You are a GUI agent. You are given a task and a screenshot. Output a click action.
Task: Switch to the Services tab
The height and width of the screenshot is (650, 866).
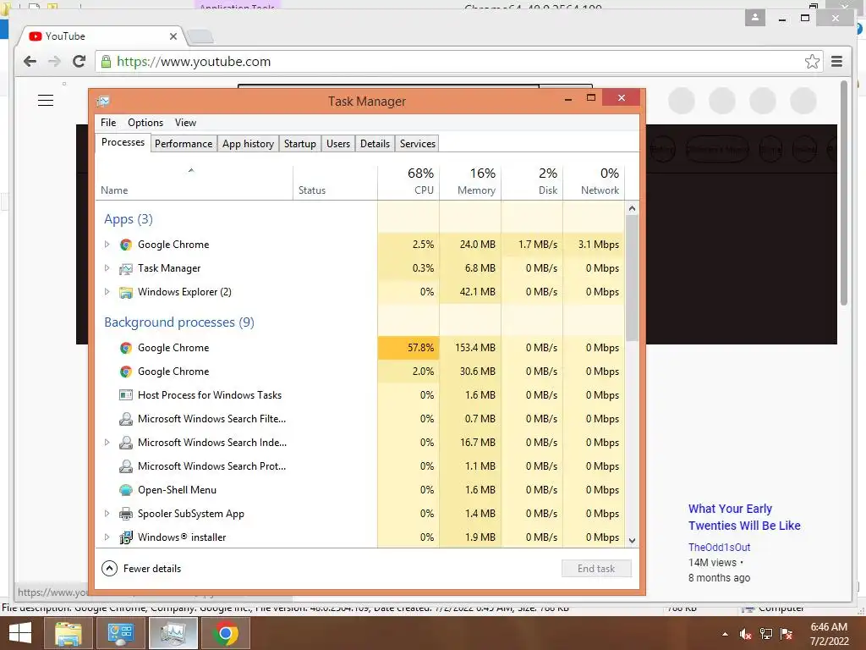click(418, 144)
